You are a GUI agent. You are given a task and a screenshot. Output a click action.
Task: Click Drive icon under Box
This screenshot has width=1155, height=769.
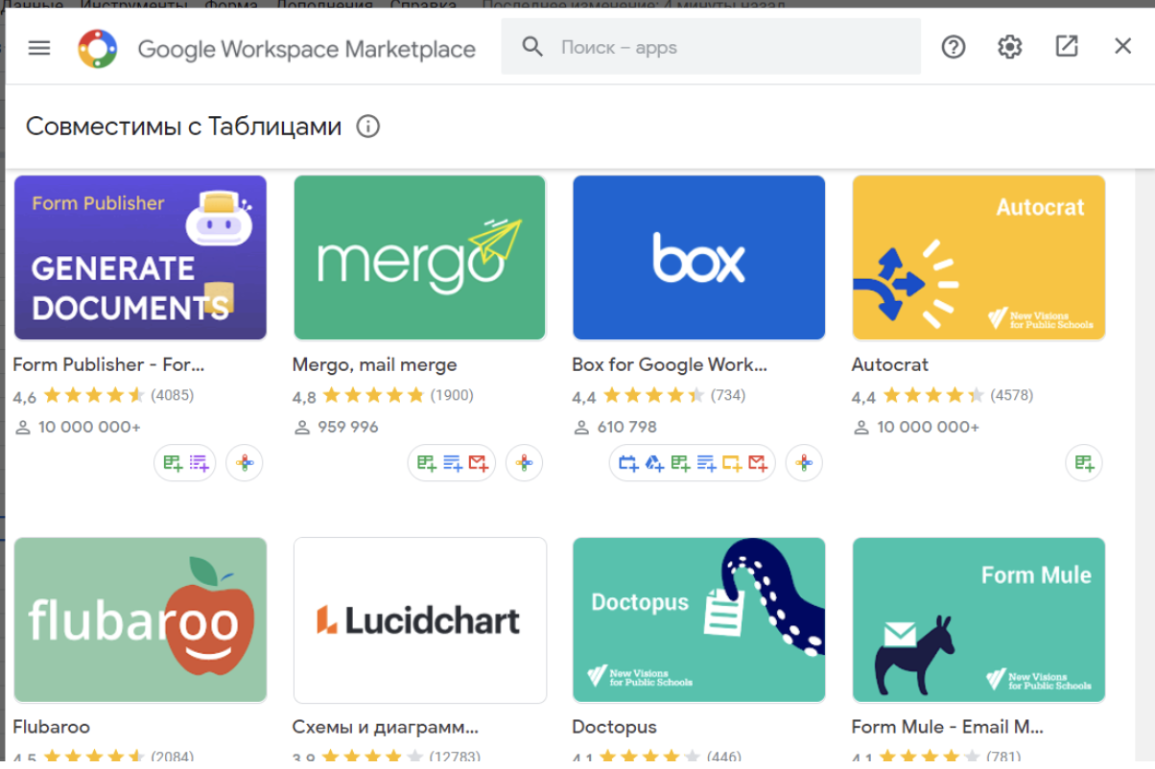(x=654, y=463)
